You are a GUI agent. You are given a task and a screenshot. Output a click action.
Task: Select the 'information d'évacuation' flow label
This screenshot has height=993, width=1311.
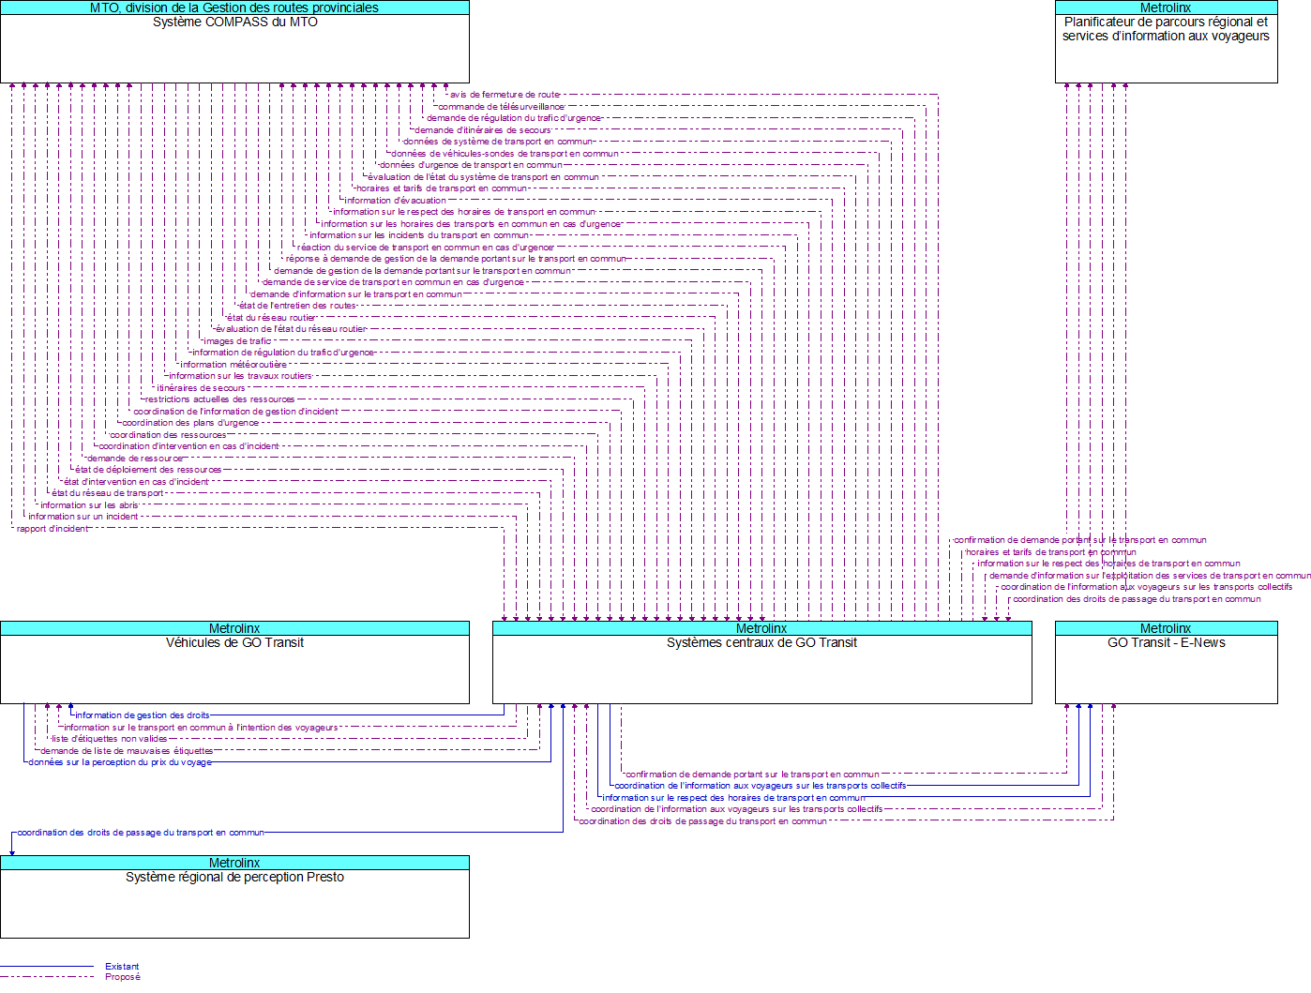[x=395, y=201]
